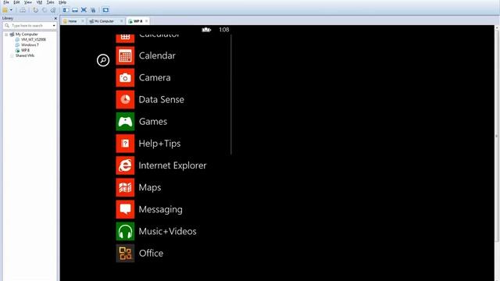Open the Data Sense app icon

tap(125, 100)
